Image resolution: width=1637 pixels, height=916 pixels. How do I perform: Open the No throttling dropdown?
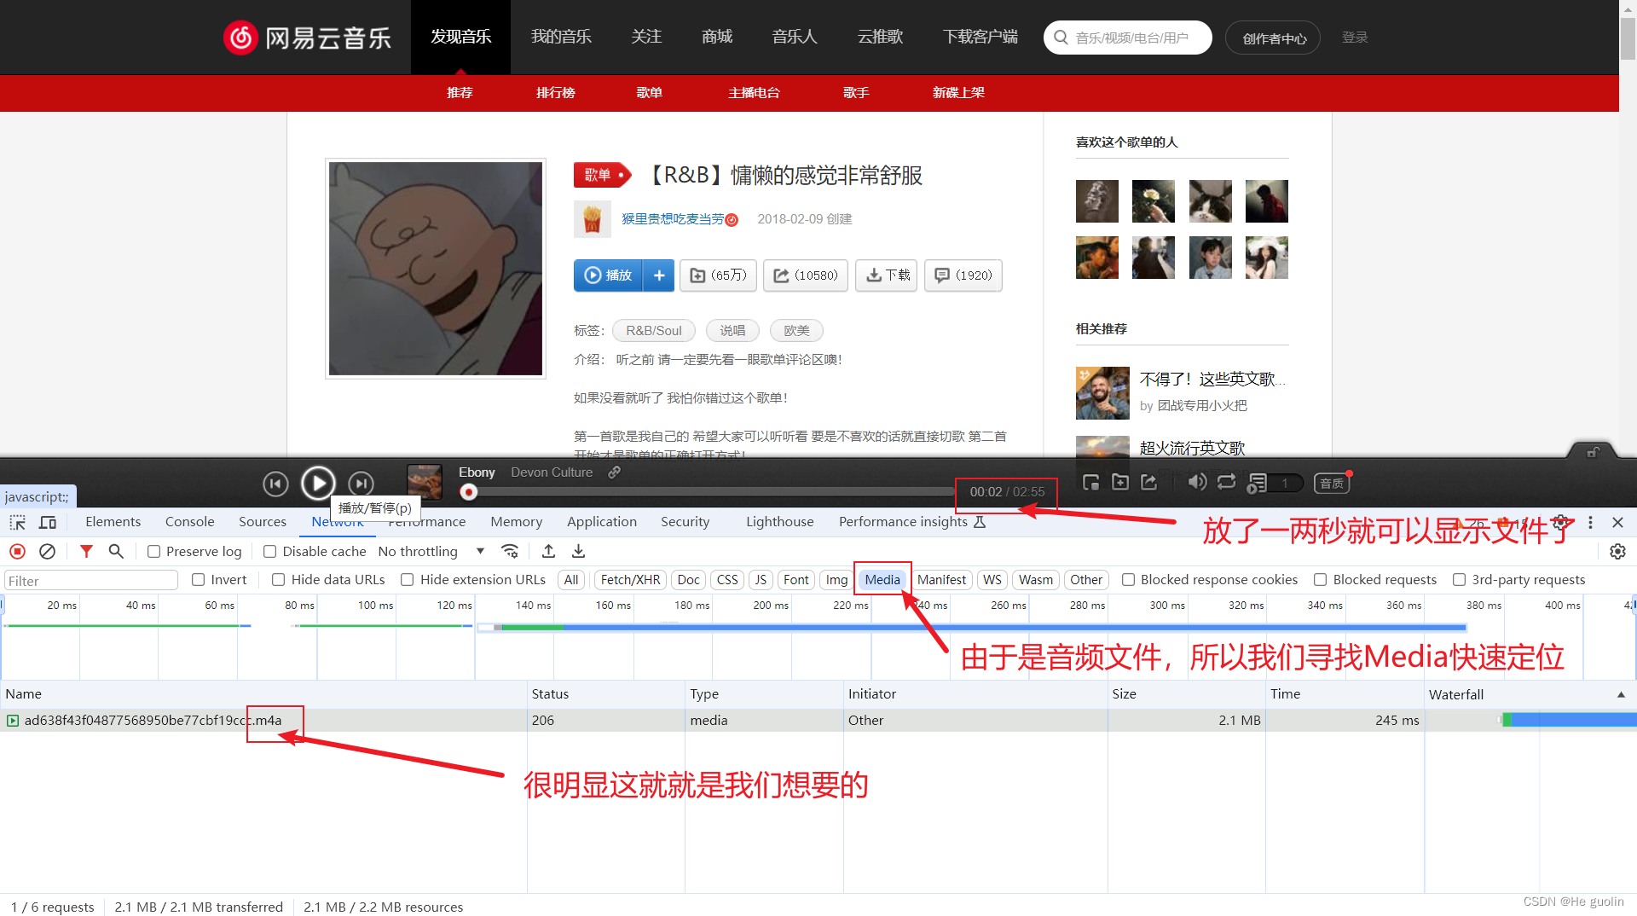(x=431, y=552)
